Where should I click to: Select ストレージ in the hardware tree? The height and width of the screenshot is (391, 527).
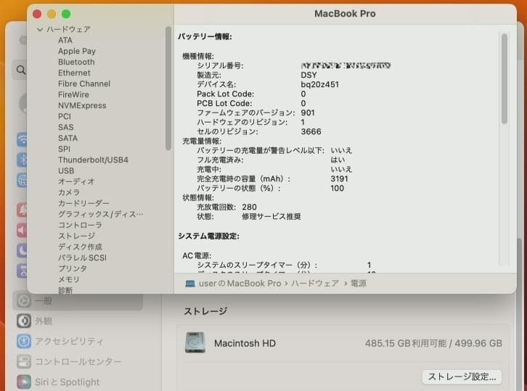tap(77, 236)
